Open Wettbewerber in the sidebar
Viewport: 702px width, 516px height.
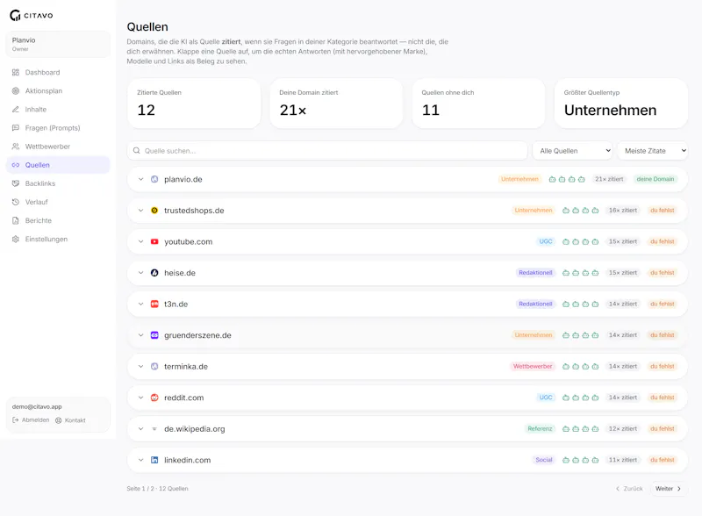point(58,147)
